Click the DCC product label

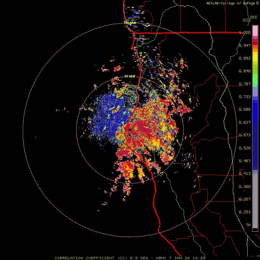254,17
